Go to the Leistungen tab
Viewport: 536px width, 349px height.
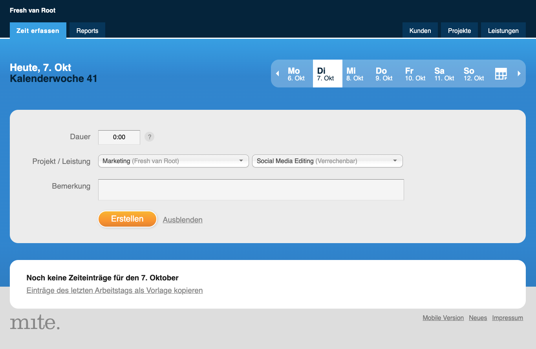point(503,31)
